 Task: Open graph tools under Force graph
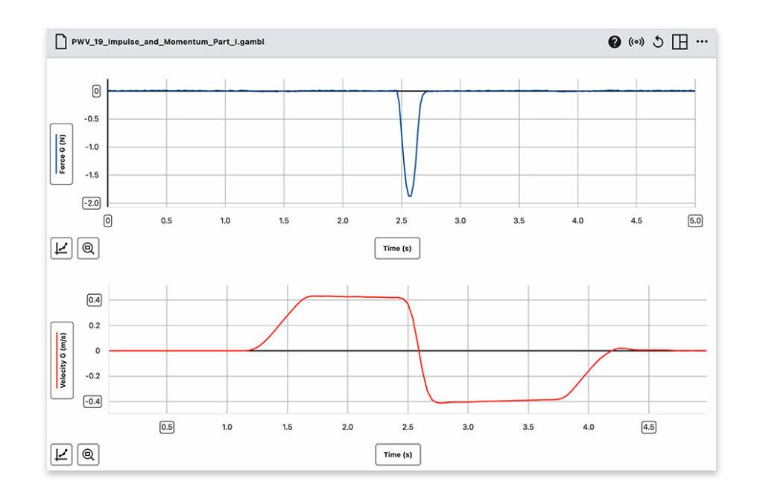coord(61,249)
